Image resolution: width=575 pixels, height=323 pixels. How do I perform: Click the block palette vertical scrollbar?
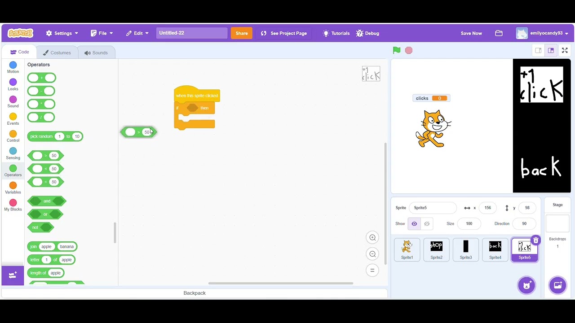[x=115, y=232]
